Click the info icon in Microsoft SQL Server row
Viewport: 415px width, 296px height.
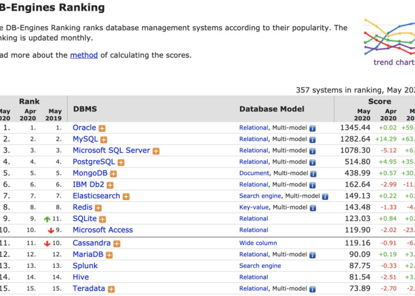coord(312,151)
